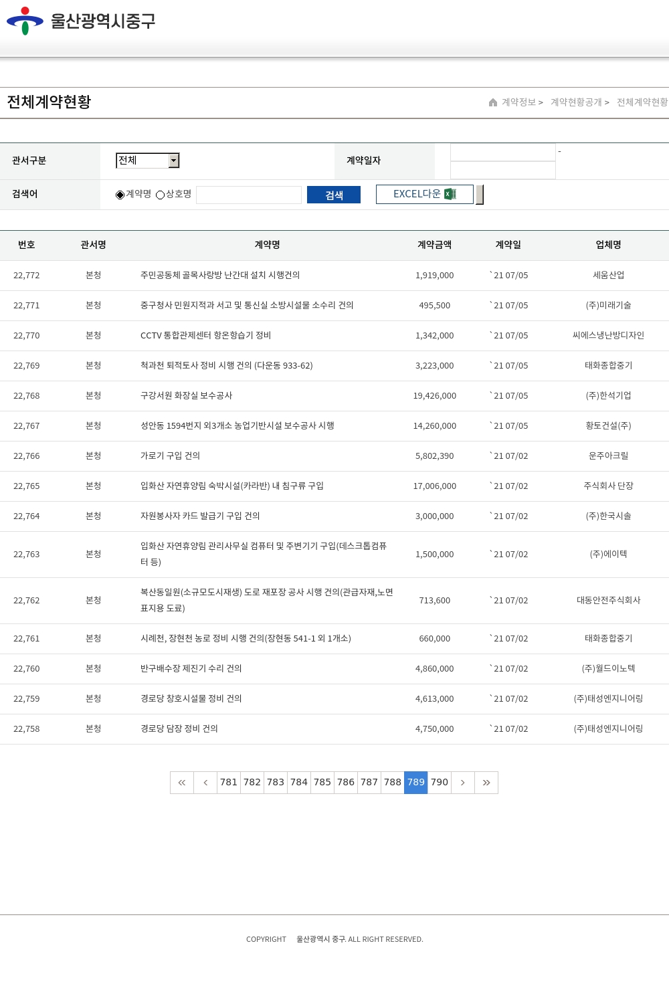Screen dimensions: 669x982
Task: Click the search keyword text field
Action: 249,195
